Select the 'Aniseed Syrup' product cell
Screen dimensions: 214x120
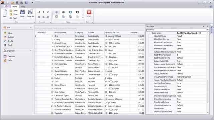point(64,43)
